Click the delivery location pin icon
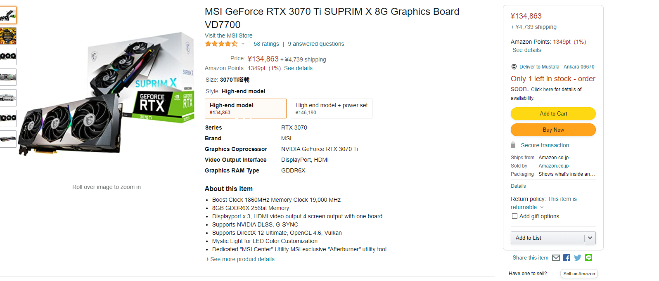 pos(514,67)
